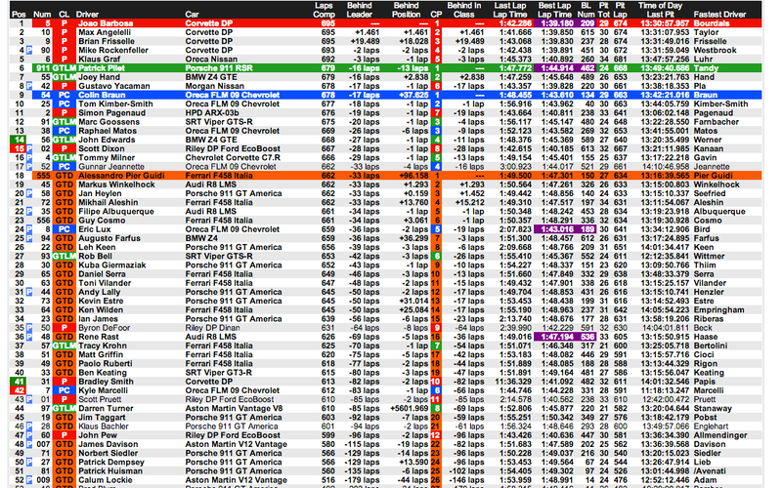Select Chevrolet Corvette C7.R car cell
Image resolution: width=782 pixels, height=488 pixels.
(233, 158)
